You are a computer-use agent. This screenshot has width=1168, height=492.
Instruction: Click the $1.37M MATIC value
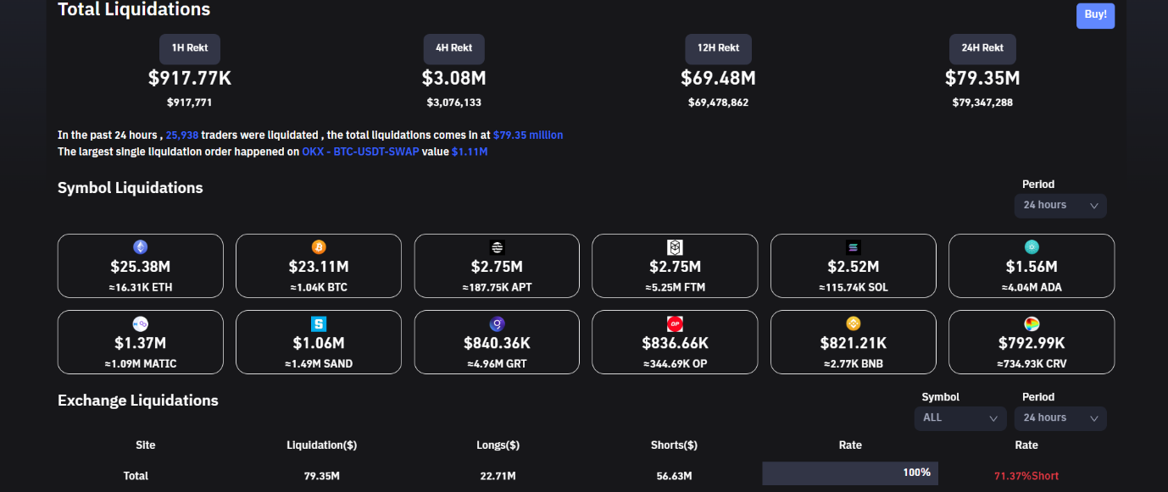point(141,344)
